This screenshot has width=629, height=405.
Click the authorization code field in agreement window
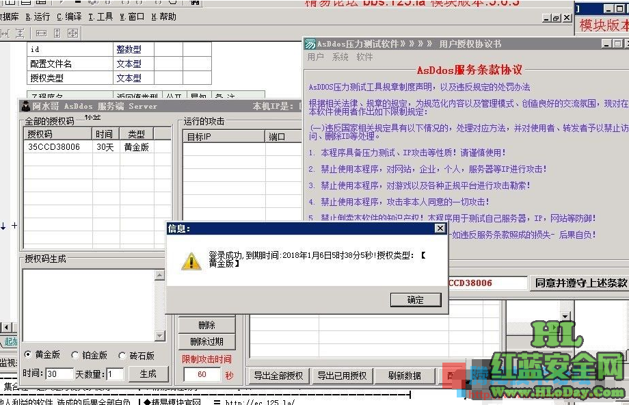(x=487, y=283)
